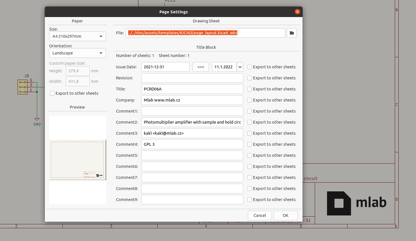Image resolution: width=416 pixels, height=241 pixels.
Task: Check Export to other sheets for Title
Action: click(250, 89)
